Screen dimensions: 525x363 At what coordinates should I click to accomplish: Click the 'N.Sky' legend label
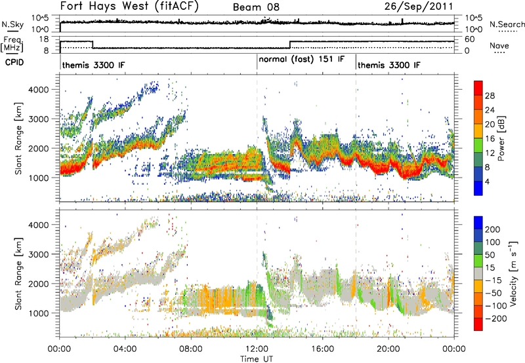12,24
